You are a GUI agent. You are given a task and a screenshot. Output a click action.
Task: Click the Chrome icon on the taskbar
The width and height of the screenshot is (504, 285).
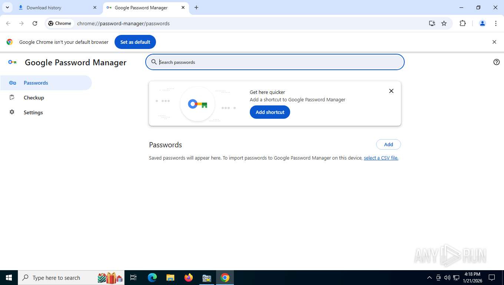pyautogui.click(x=225, y=278)
